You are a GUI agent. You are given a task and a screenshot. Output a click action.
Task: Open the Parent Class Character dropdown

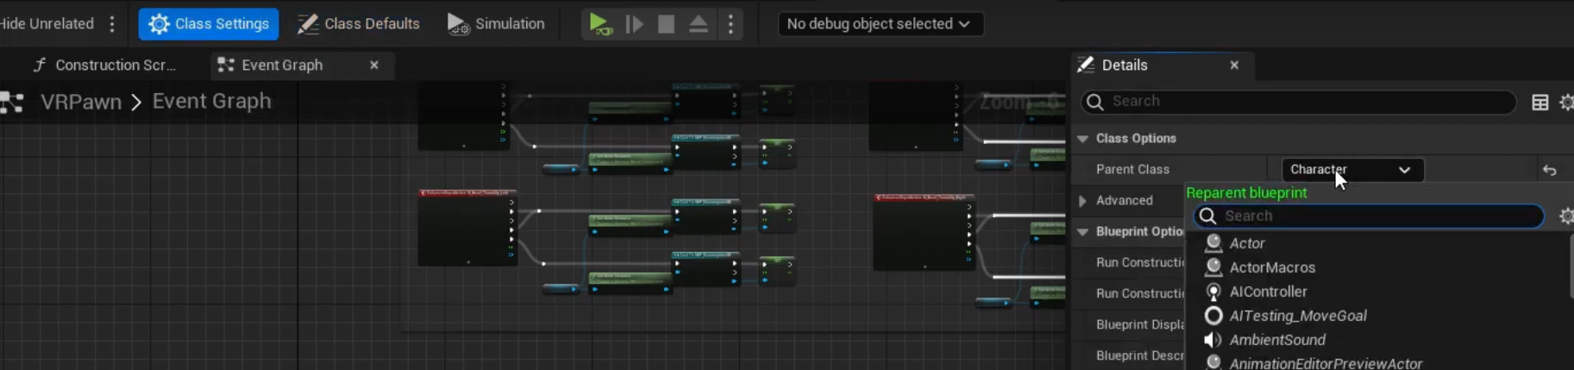pyautogui.click(x=1352, y=170)
